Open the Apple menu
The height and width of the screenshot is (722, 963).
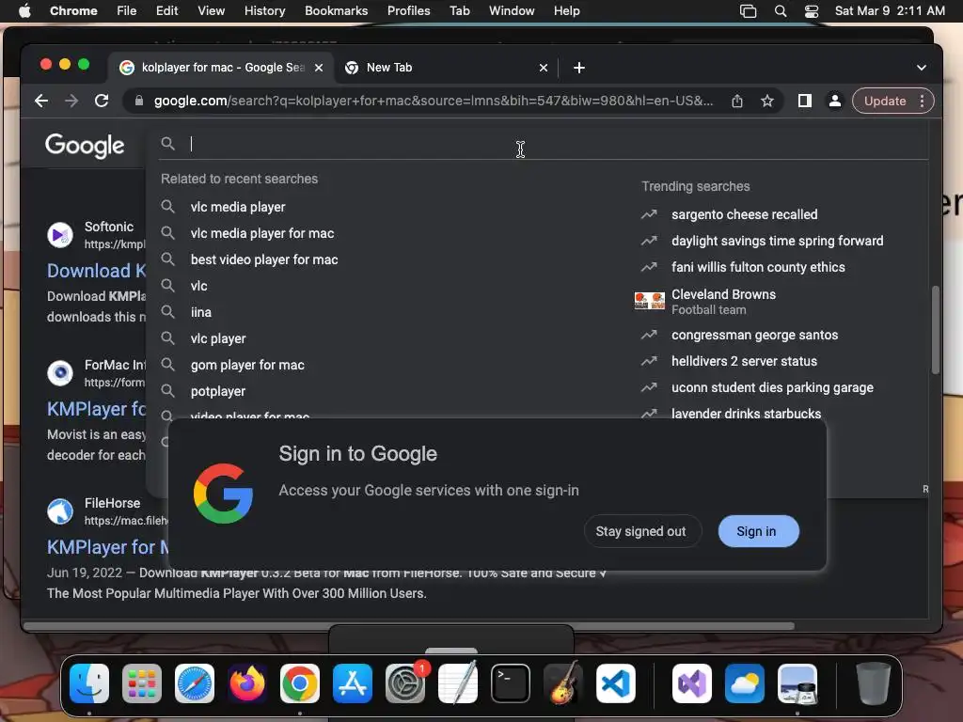pos(24,11)
